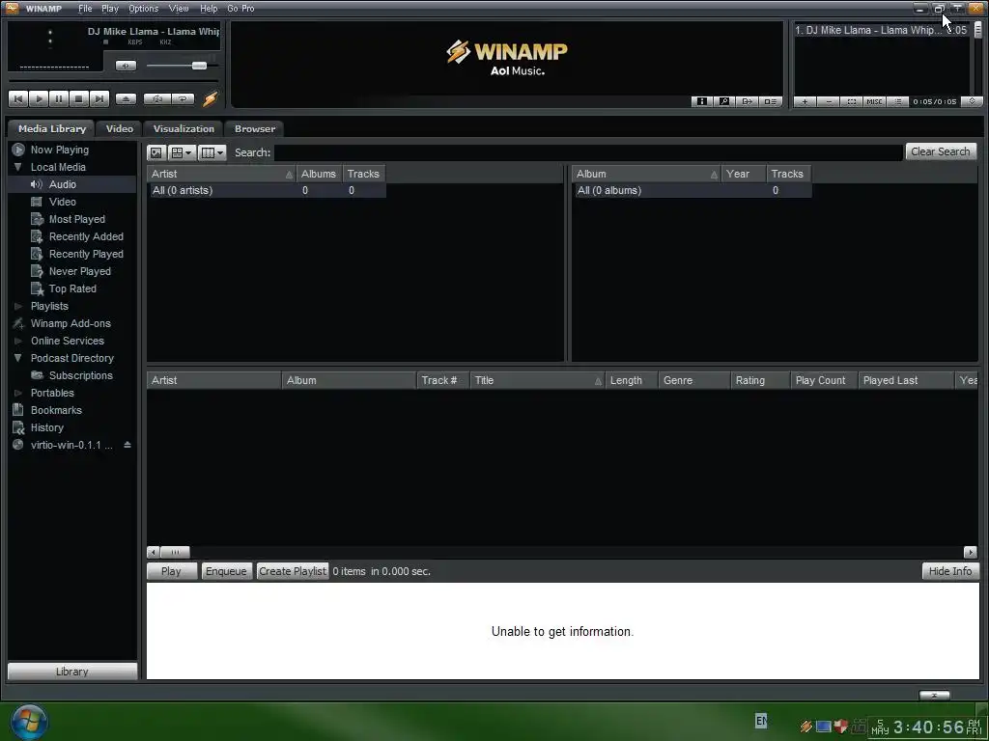Select the Video item under Local Media

(63, 202)
